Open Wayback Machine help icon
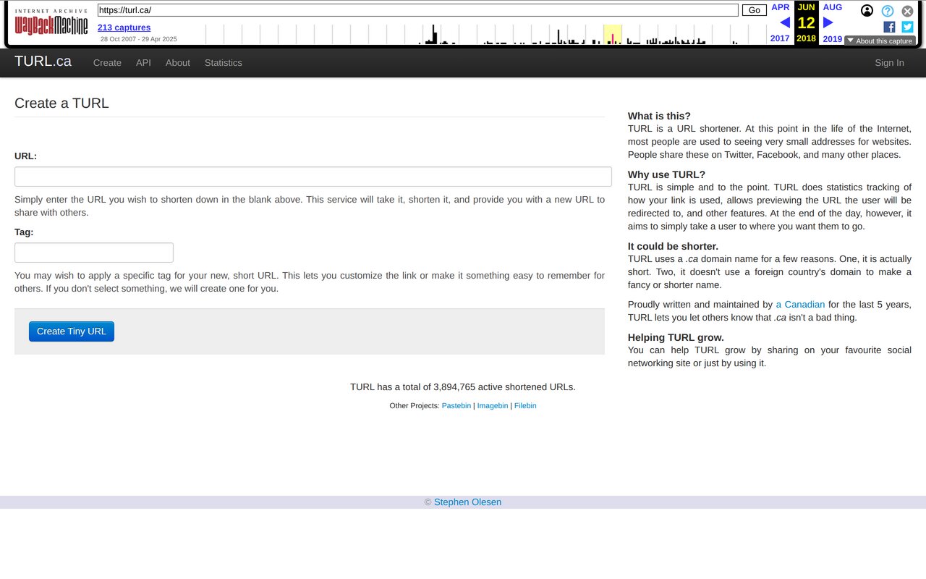 pos(887,11)
